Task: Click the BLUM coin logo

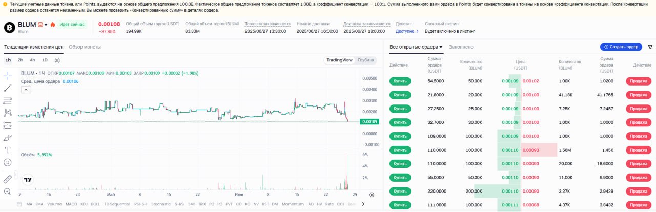Action: pos(9,27)
